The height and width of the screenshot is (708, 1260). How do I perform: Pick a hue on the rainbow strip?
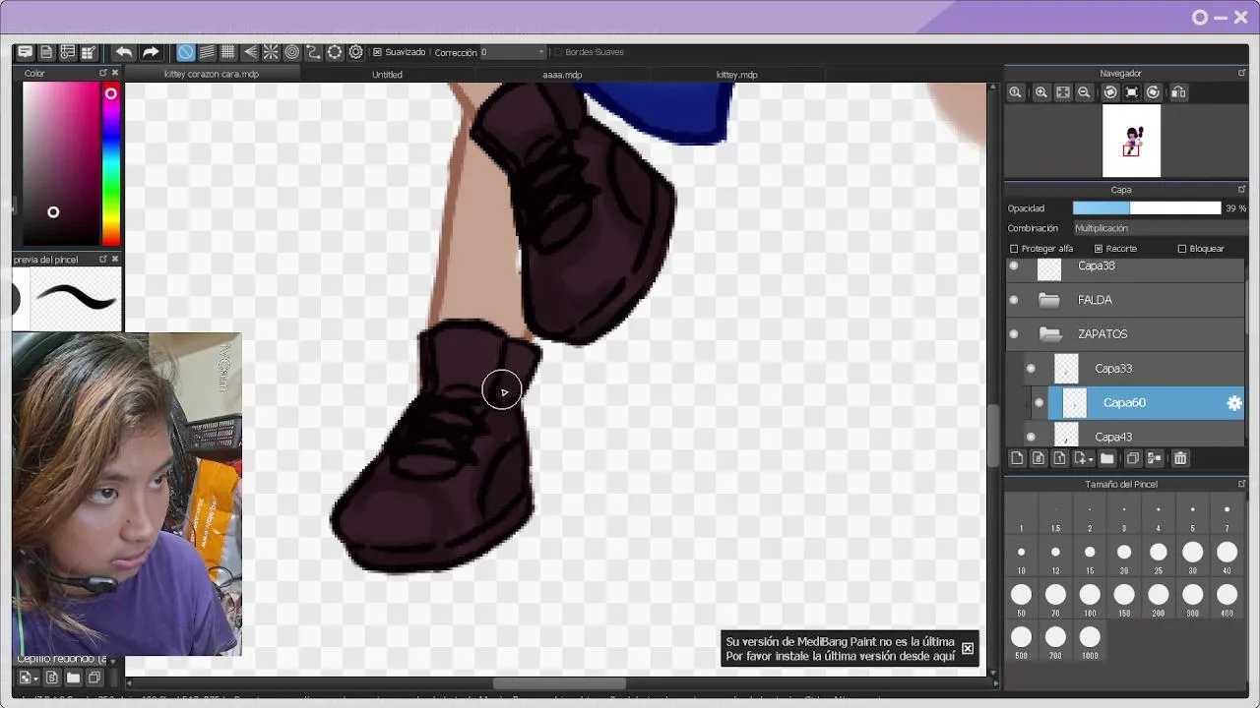coord(111,164)
